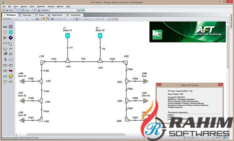
Task: Click the User #2 J107 flow junction
Action: tap(22, 101)
